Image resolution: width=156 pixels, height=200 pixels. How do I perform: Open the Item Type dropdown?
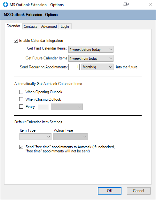tap(35, 137)
